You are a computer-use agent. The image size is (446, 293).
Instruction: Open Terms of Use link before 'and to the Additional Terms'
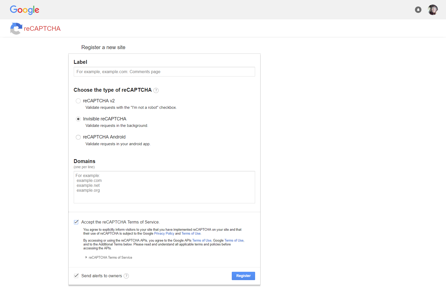[x=234, y=241]
